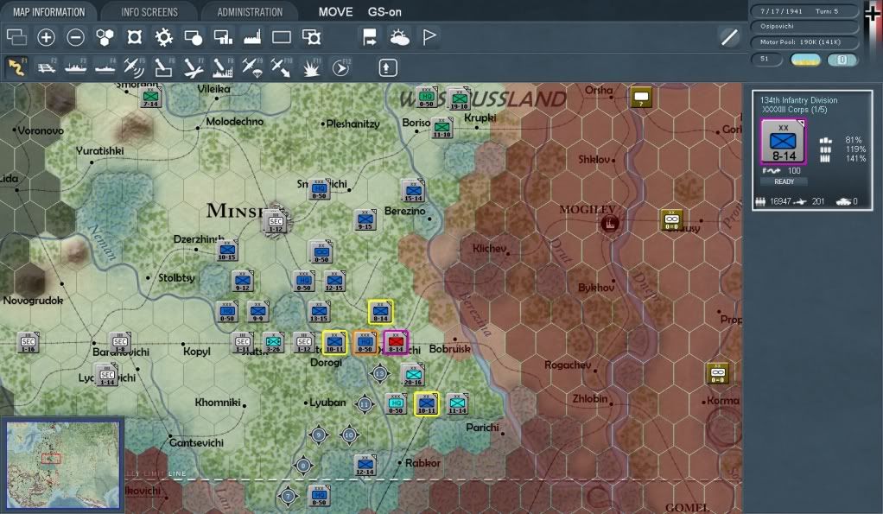The width and height of the screenshot is (883, 514).
Task: Zoom in with the plus icon
Action: (x=46, y=37)
